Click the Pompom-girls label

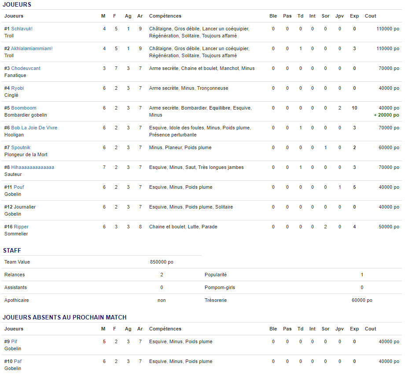(x=220, y=287)
